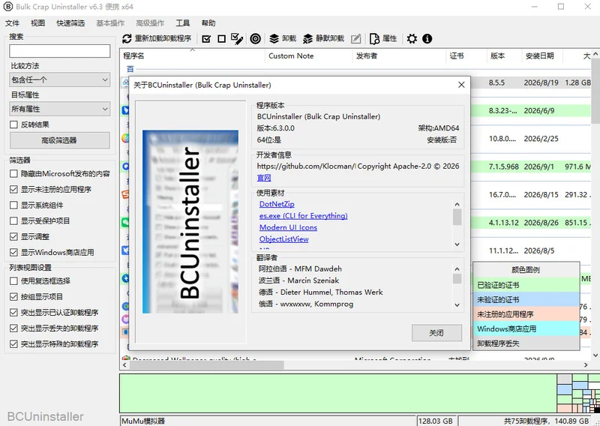Click the 静默卸载 quiet uninstall icon
Image resolution: width=600 pixels, height=426 pixels.
tap(307, 39)
